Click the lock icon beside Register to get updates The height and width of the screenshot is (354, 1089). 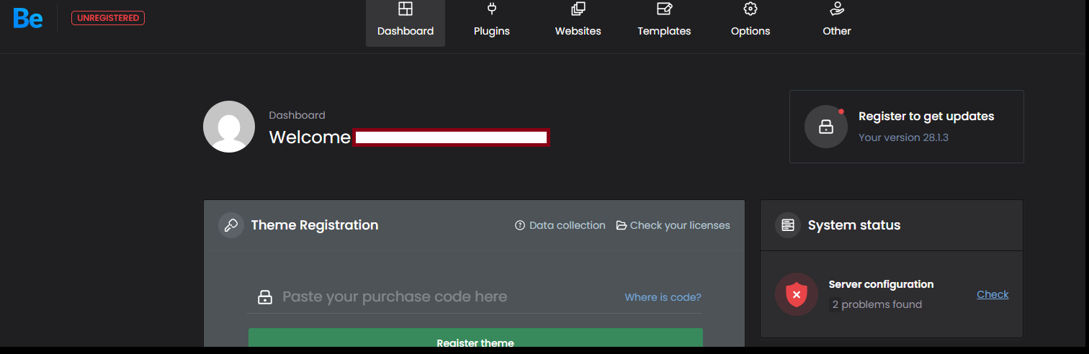(825, 127)
